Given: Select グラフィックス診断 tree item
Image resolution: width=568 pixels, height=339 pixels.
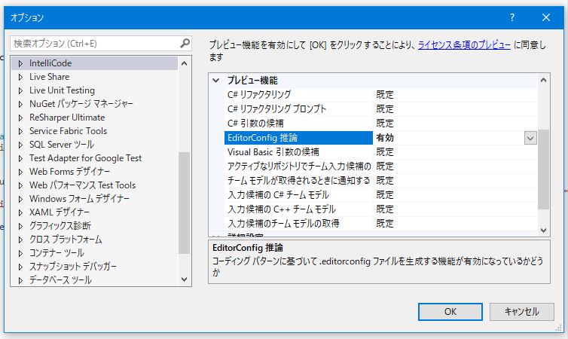Looking at the screenshot, I should [x=60, y=226].
